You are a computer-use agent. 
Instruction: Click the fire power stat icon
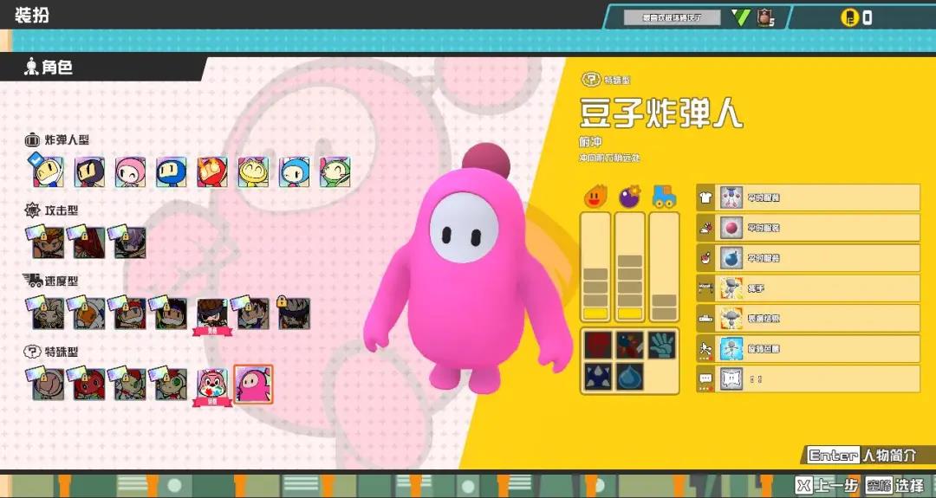click(x=595, y=197)
